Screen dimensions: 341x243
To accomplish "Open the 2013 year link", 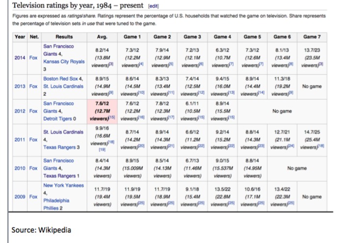I will [x=20, y=86].
